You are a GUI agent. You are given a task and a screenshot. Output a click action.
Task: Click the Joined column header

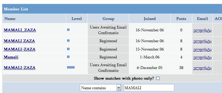coord(150,19)
